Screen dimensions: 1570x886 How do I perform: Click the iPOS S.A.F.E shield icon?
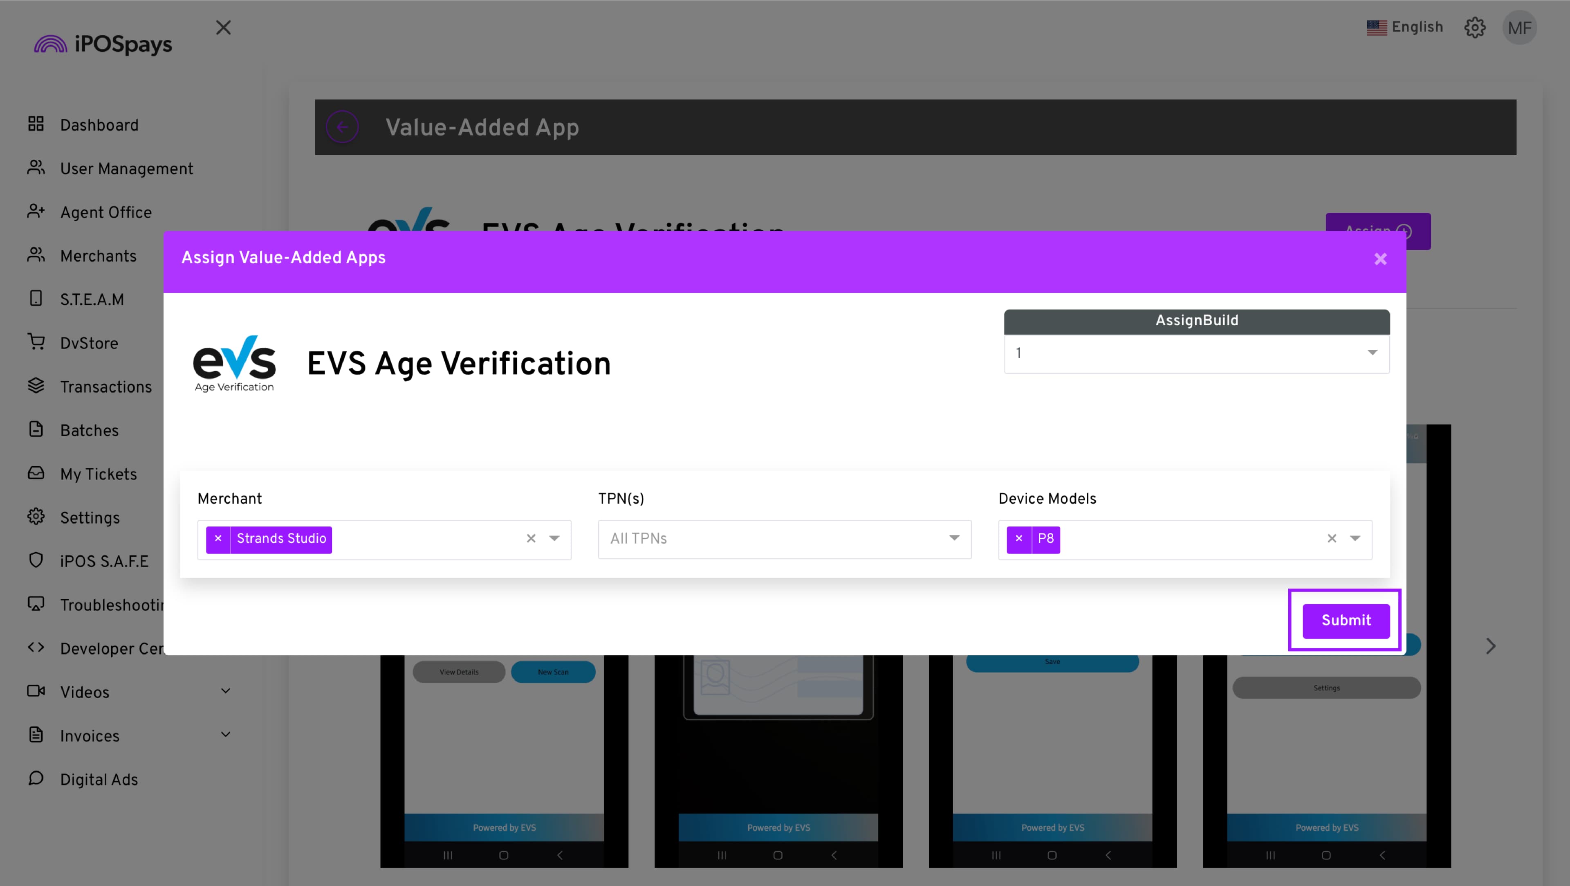(36, 560)
